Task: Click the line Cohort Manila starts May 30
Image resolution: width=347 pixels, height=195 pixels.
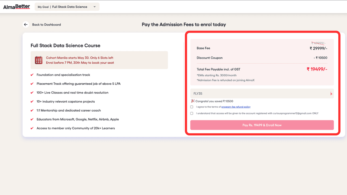Action: 80,58
